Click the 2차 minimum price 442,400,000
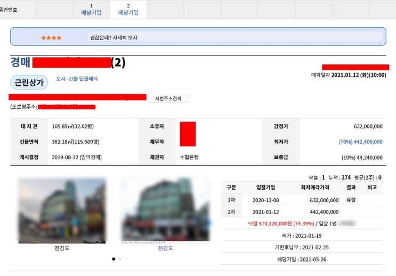Image resolution: width=396 pixels, height=276 pixels. 324,212
